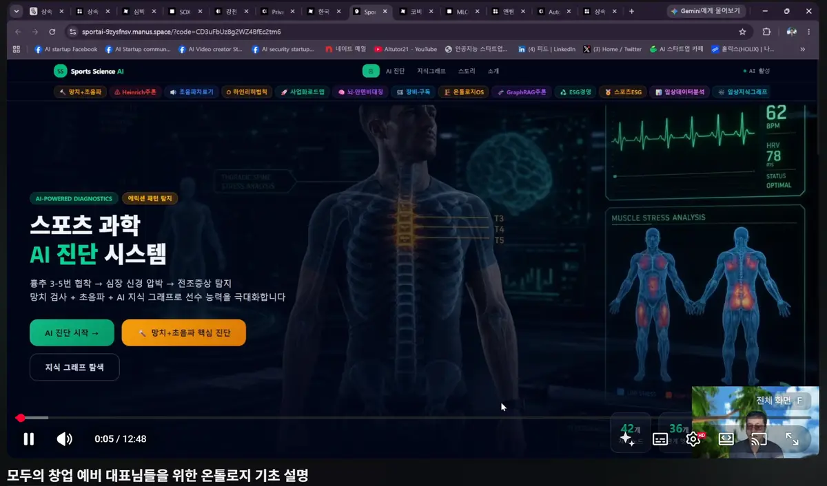Open the Altutor21 - YouTube bookmark
Viewport: 827px width, 486px height.
coord(405,49)
